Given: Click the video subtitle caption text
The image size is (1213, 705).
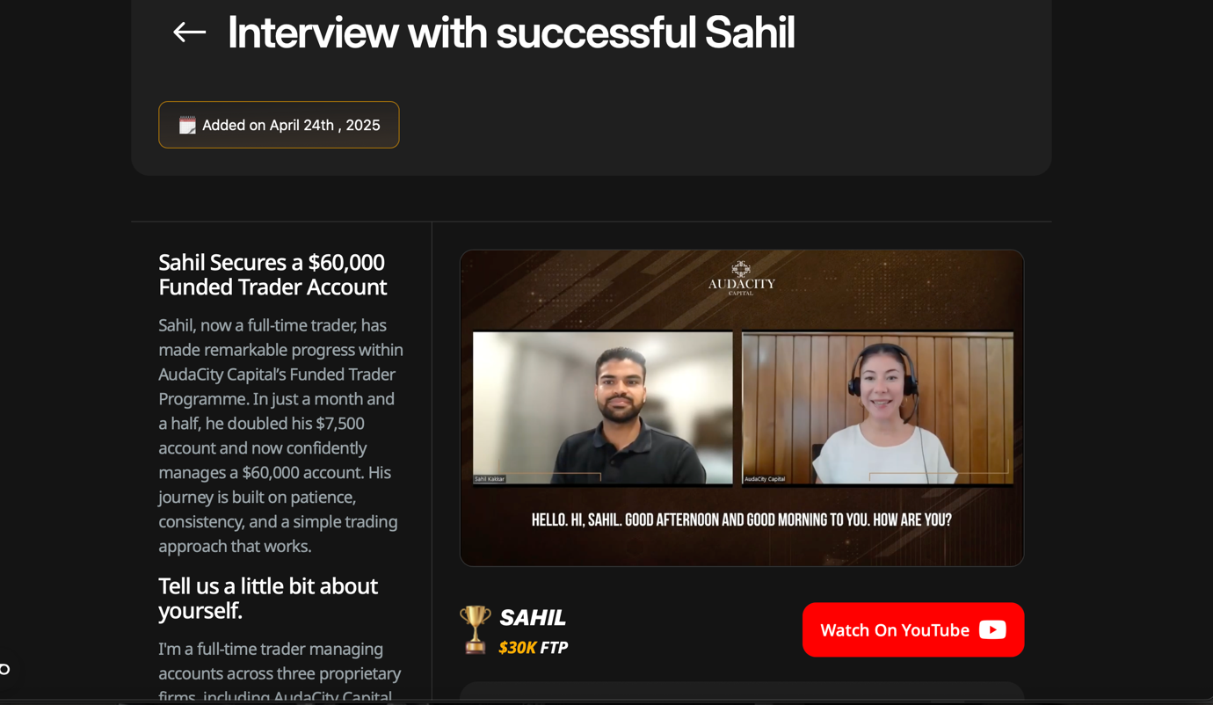Looking at the screenshot, I should click(741, 520).
